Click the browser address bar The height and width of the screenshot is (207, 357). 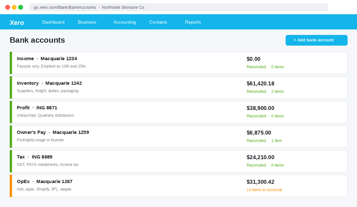coord(178,7)
